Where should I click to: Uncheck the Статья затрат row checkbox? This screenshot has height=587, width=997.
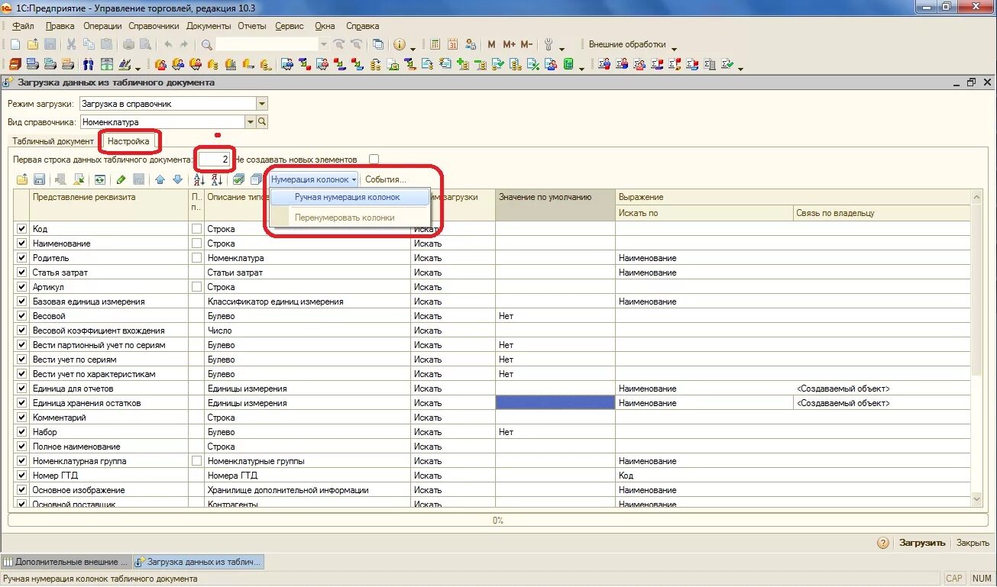(x=21, y=272)
